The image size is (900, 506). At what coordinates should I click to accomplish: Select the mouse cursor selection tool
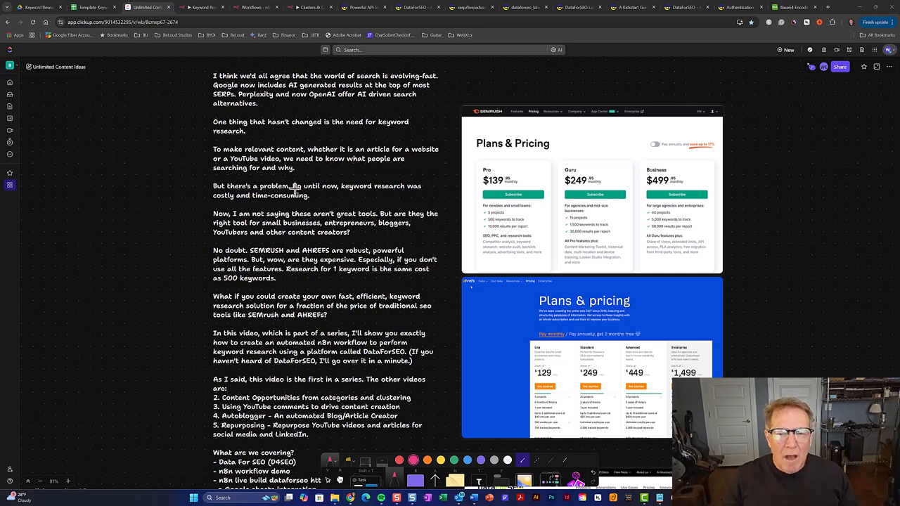pyautogui.click(x=328, y=480)
